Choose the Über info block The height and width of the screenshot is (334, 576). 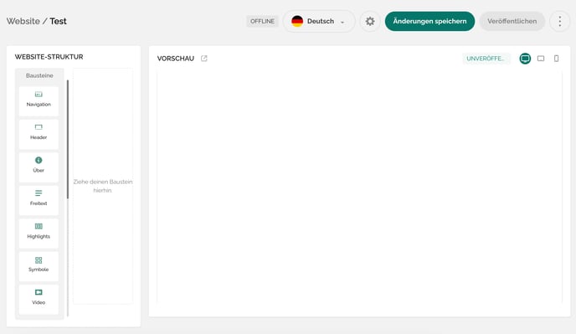pyautogui.click(x=39, y=167)
